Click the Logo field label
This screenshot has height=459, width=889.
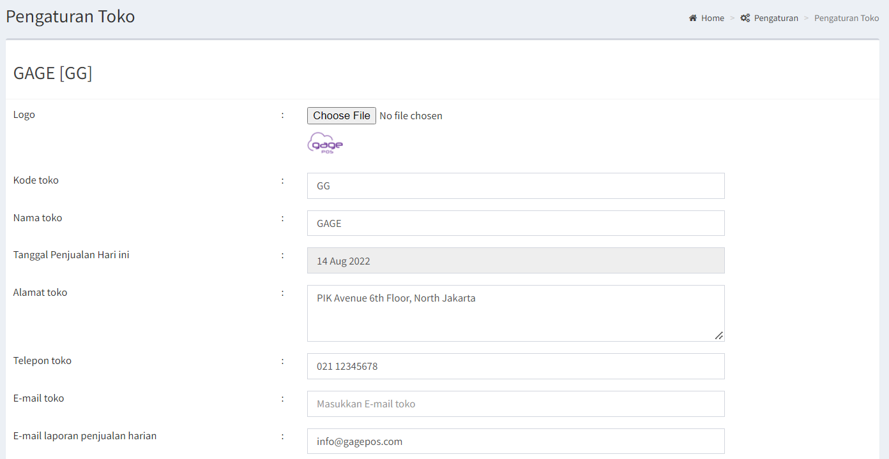coord(24,115)
